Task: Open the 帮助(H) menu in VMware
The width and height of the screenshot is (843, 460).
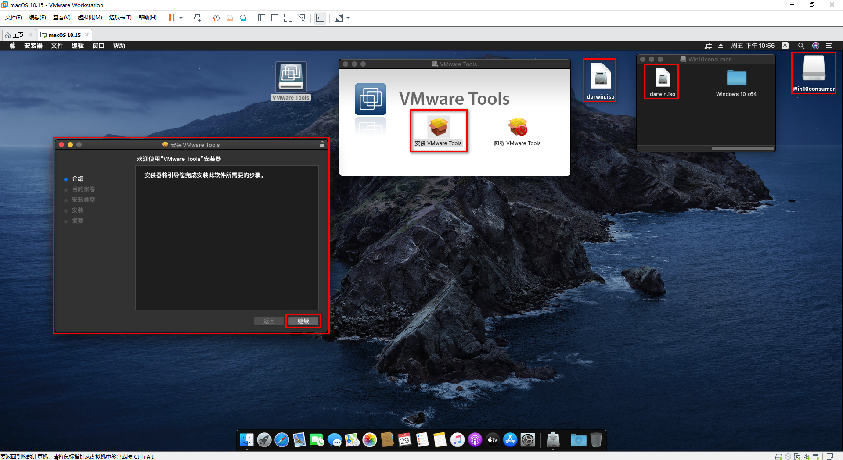Action: coord(148,18)
